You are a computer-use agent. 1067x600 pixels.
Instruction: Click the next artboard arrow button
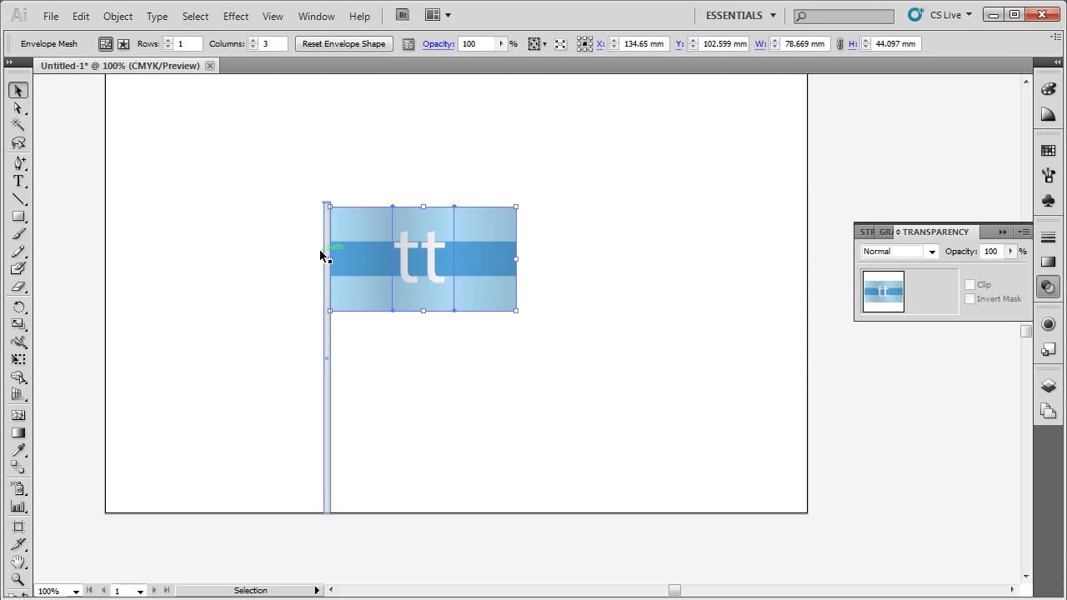(x=154, y=591)
